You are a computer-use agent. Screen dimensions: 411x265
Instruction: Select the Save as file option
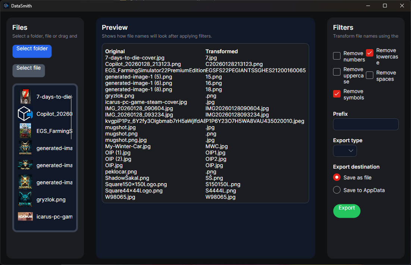pyautogui.click(x=336, y=178)
